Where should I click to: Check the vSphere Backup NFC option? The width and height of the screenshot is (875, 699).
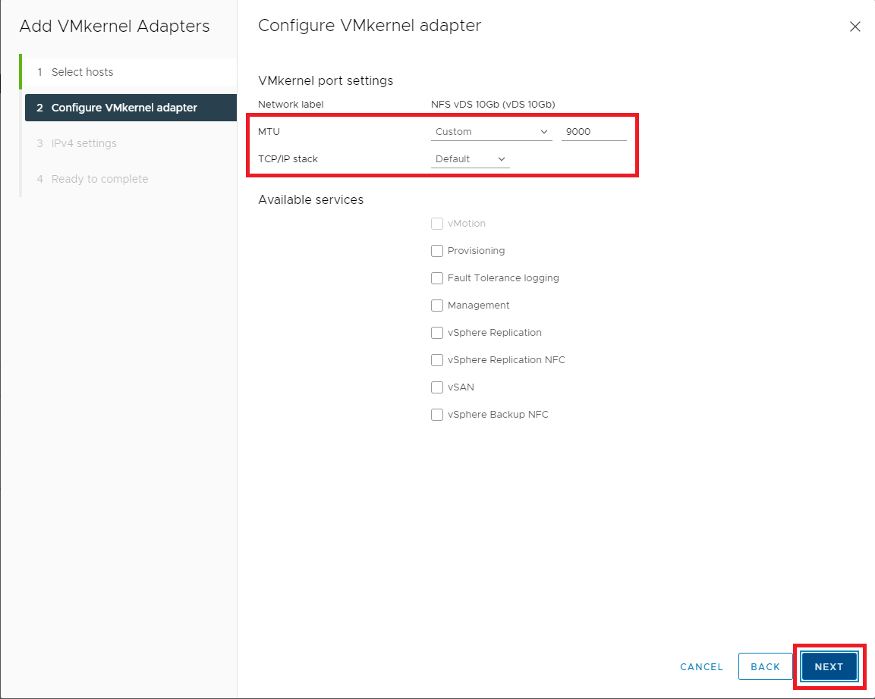(437, 415)
